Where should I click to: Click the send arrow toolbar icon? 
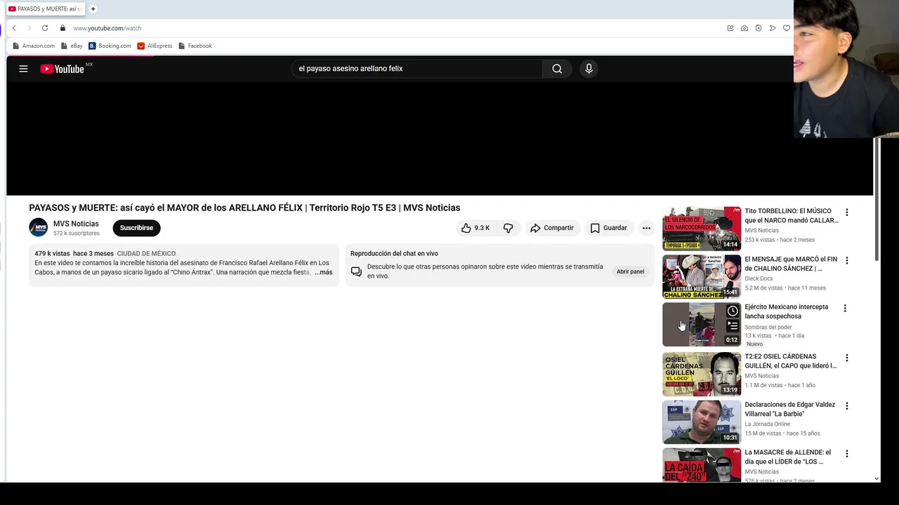(773, 28)
